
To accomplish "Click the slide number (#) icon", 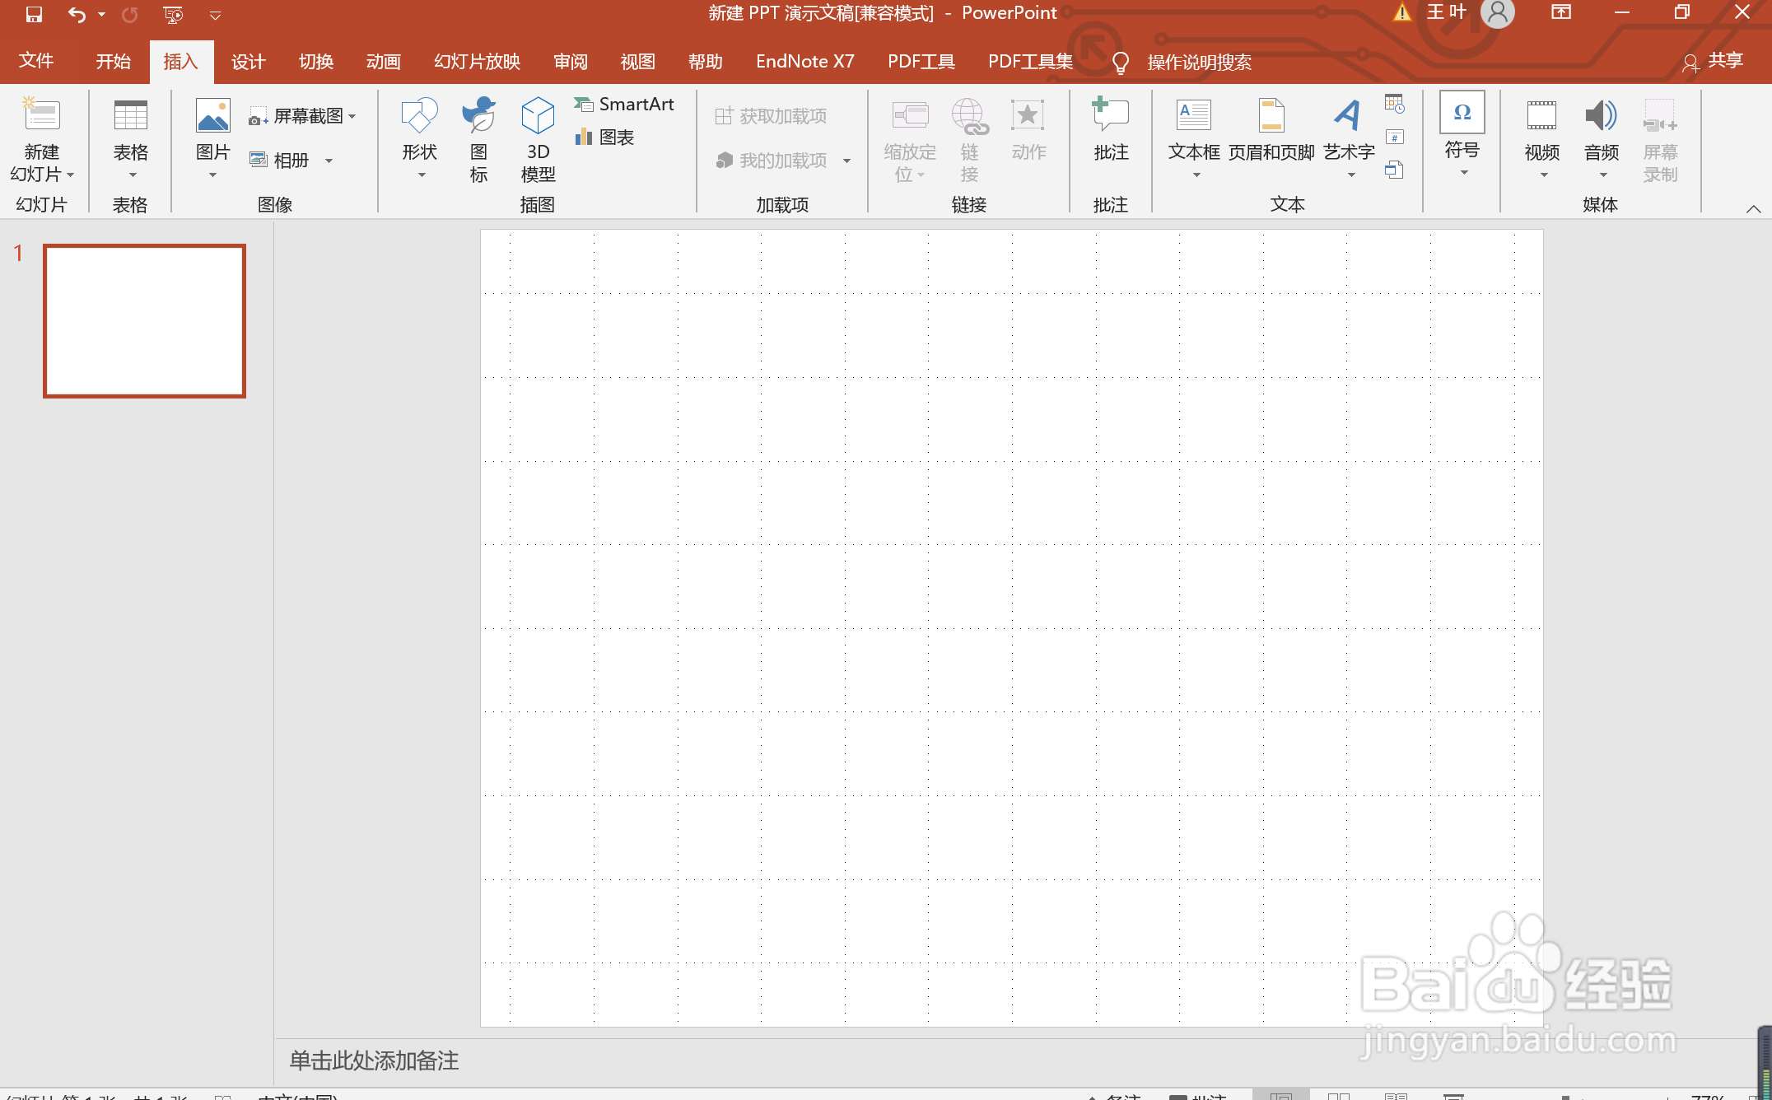I will coord(1394,137).
